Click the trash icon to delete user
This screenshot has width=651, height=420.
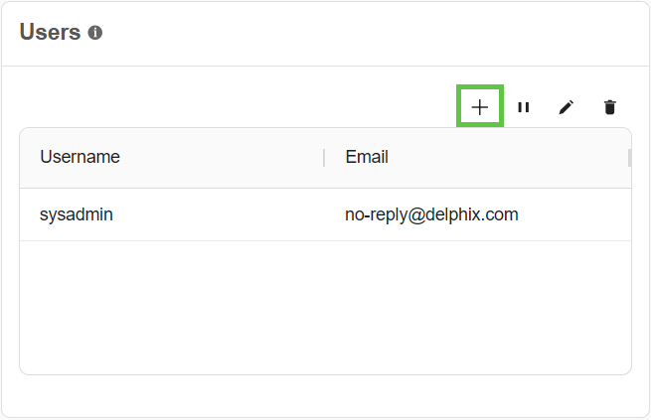(x=610, y=107)
